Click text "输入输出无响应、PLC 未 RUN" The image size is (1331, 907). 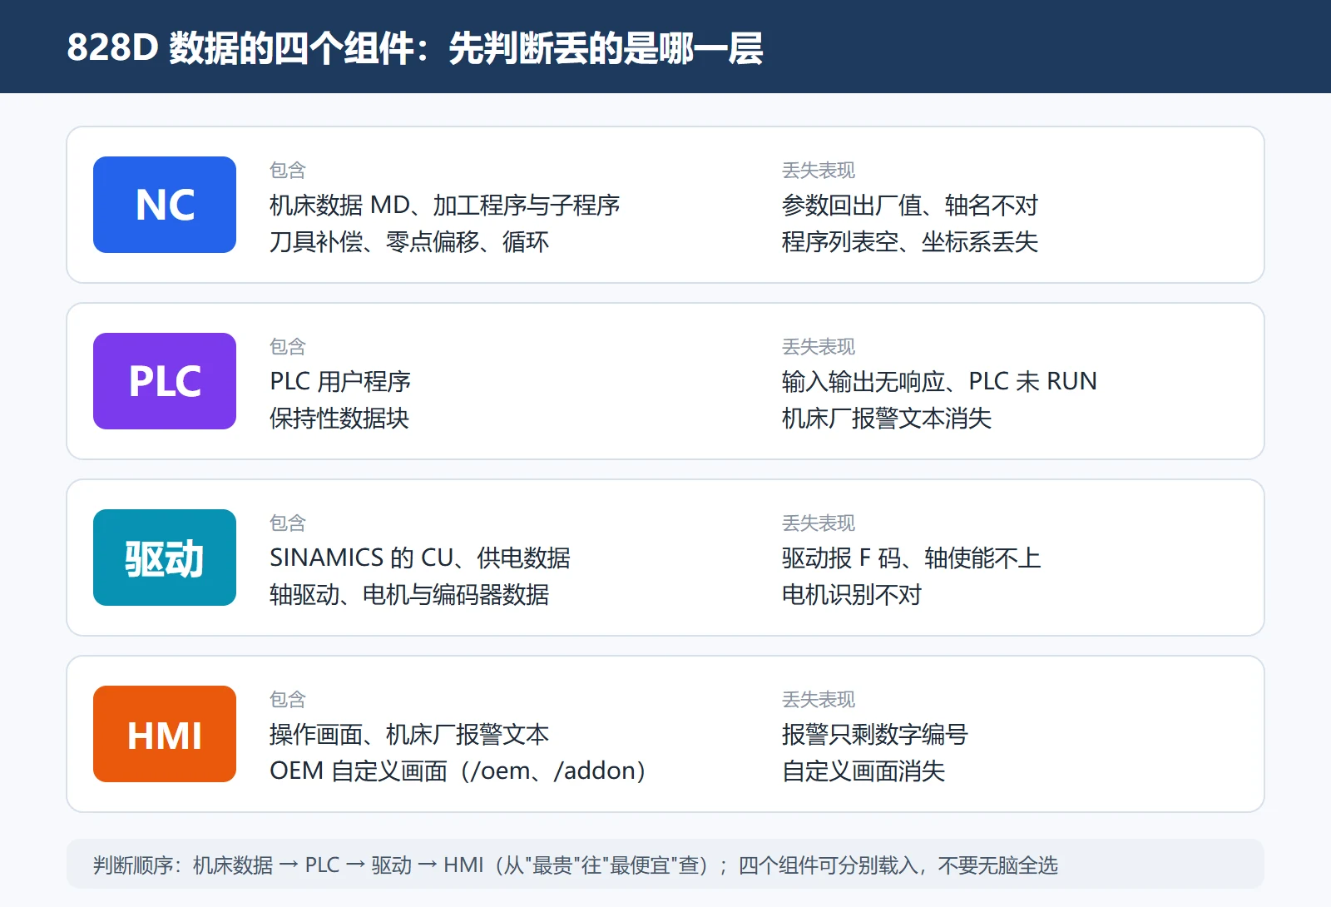[x=939, y=381]
